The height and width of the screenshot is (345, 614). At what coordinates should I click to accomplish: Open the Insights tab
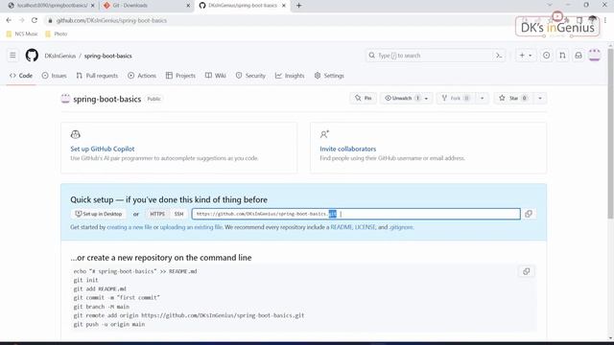(290, 76)
